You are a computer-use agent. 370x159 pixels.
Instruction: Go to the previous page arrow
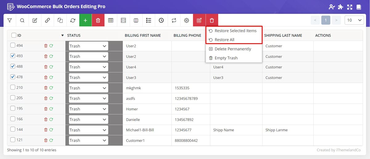point(315,20)
